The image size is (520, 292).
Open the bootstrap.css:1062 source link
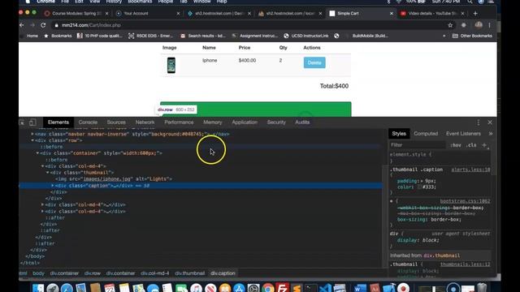point(465,201)
